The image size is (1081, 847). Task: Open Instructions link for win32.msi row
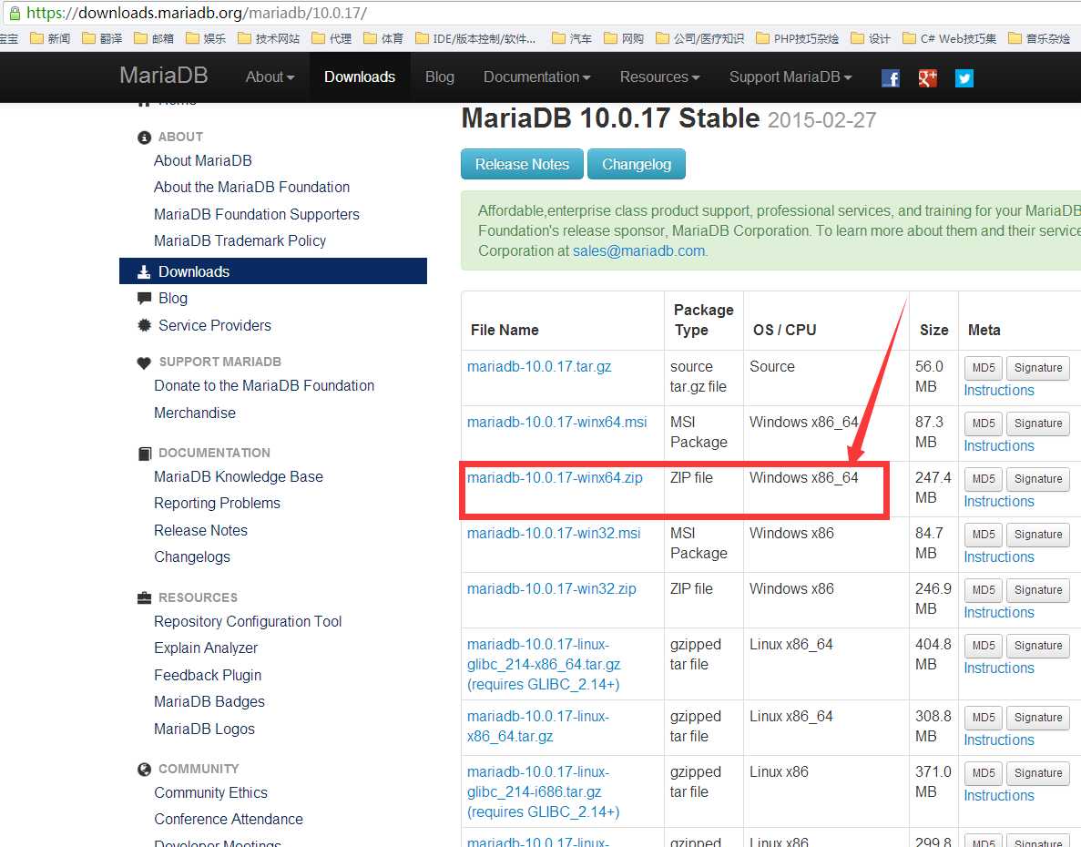[999, 556]
